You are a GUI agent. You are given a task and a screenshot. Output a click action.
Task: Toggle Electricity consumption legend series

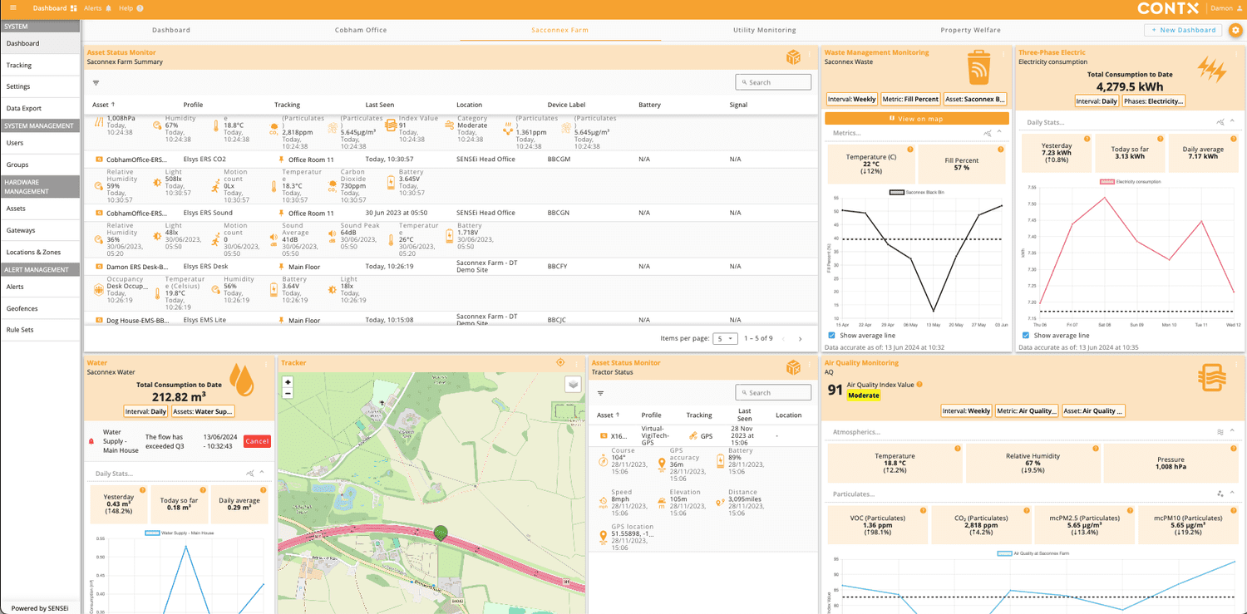(1125, 181)
